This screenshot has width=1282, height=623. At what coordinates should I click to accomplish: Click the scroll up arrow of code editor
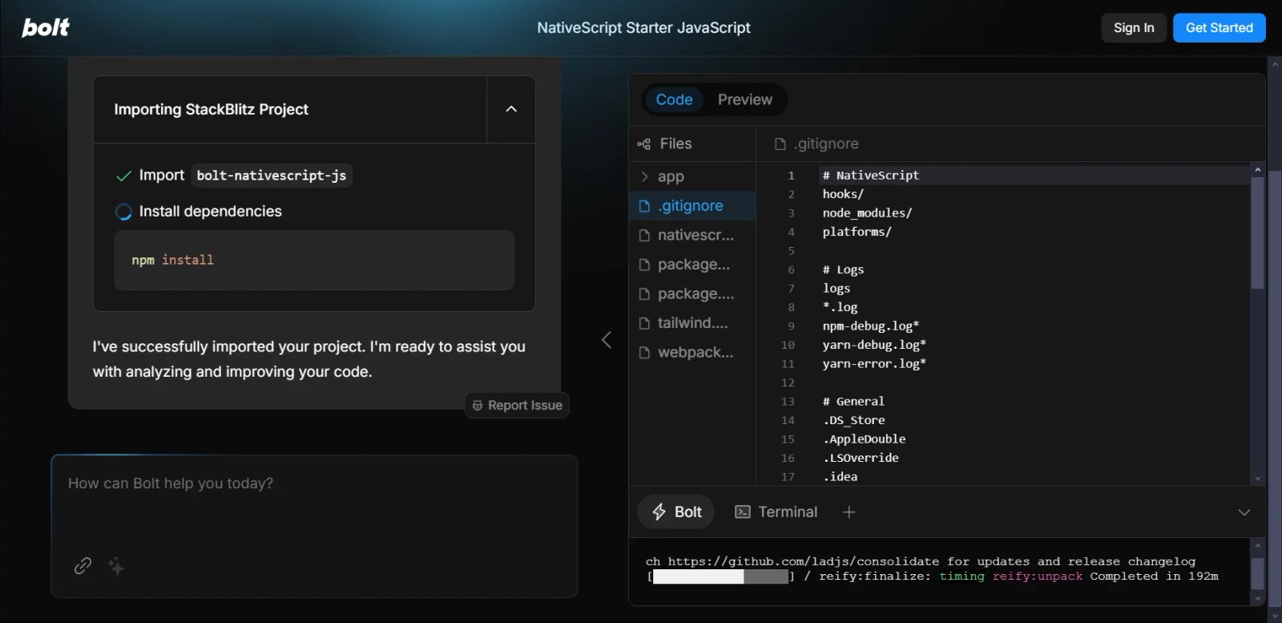tap(1257, 170)
